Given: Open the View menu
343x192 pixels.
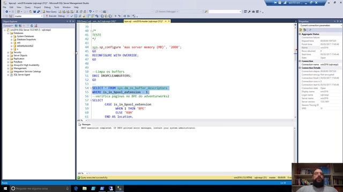Looking at the screenshot, I should [x=19, y=7].
